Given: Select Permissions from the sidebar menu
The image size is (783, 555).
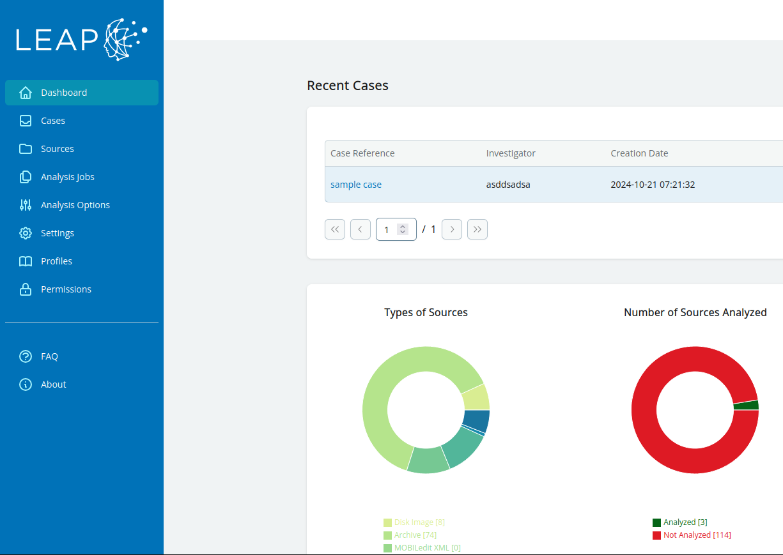Looking at the screenshot, I should 66,289.
